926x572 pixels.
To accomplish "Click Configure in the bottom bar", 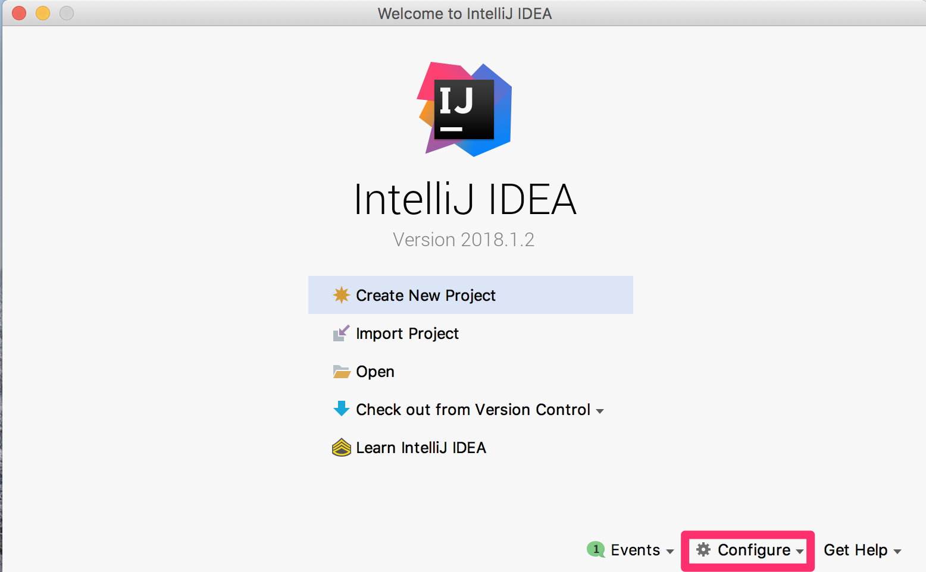I will [x=754, y=550].
